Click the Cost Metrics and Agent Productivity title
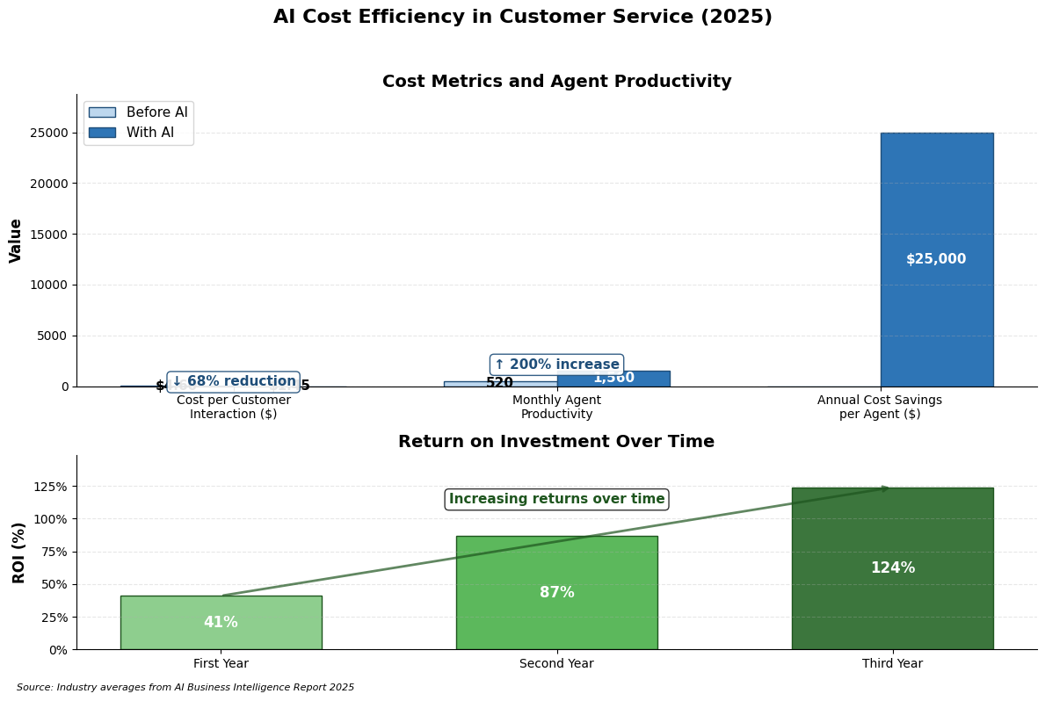1045x701 pixels. click(556, 82)
